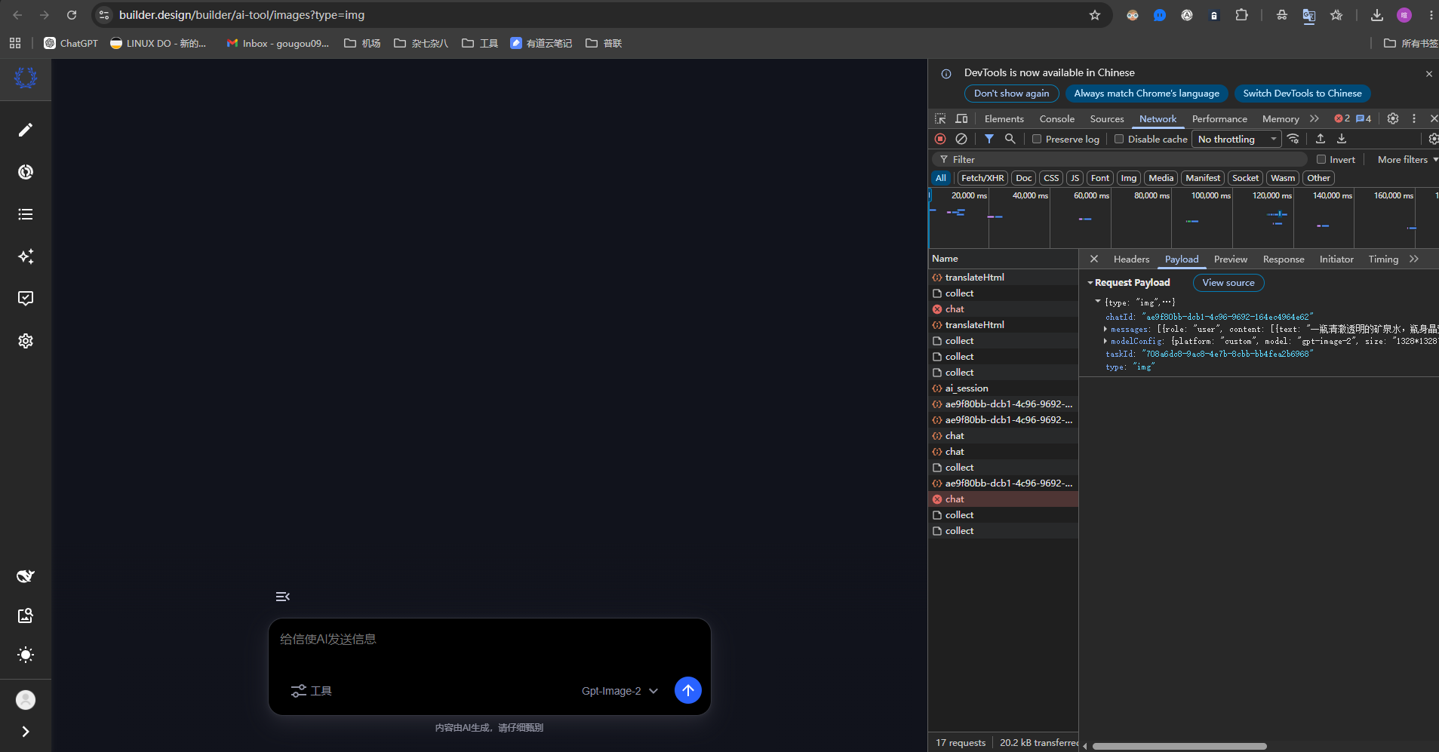Open the settings gear in left sidebar
This screenshot has height=752, width=1439.
click(26, 341)
